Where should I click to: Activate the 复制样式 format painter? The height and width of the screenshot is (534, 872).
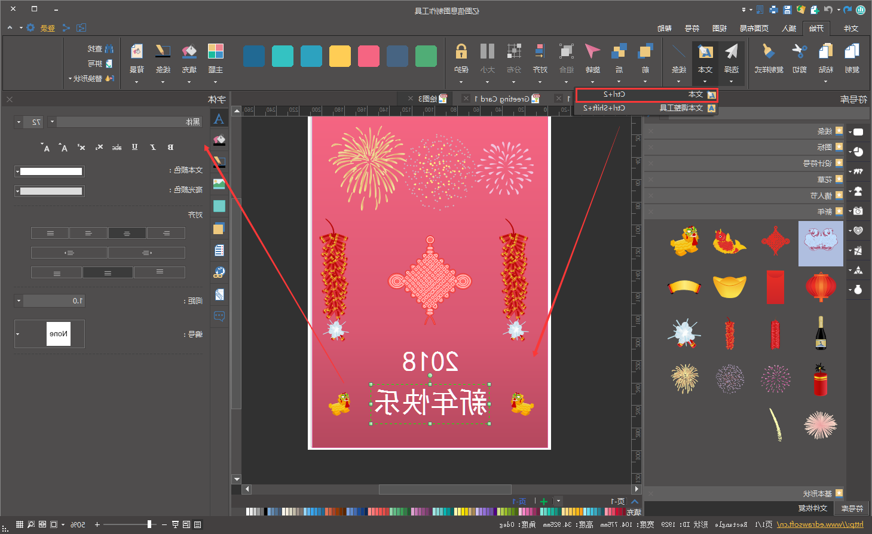click(769, 58)
